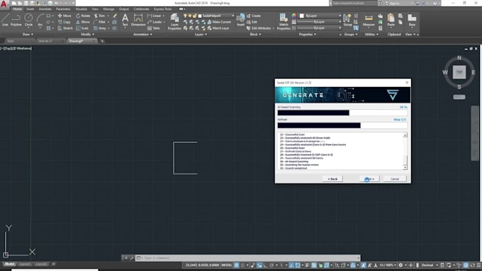
Task: Open the Insert ribbon tab
Action: (x=30, y=9)
